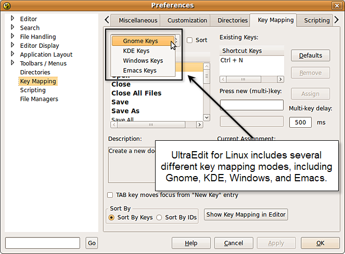Expand the Toolbars / Menus tree node

pos(12,63)
